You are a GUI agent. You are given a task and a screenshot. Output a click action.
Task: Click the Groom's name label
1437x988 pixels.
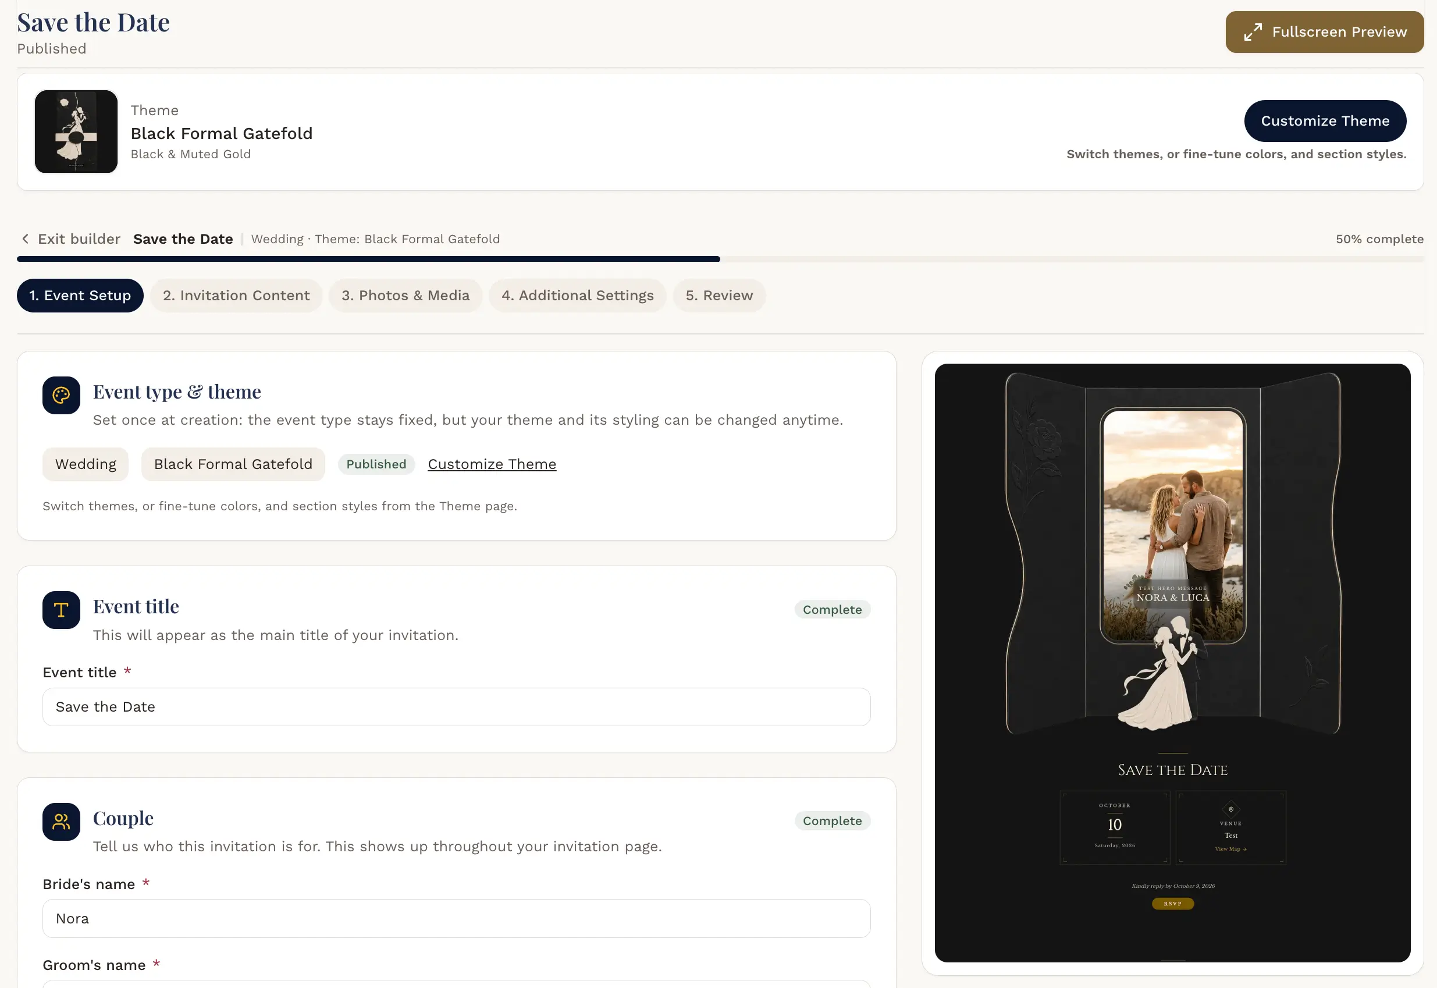click(94, 965)
